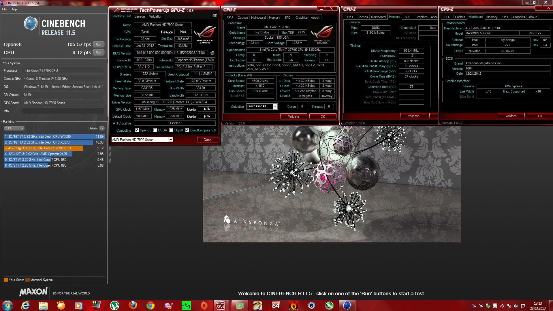Screen dimensions: 553x311
Task: Open the Windows Start menu
Action: pos(7,305)
